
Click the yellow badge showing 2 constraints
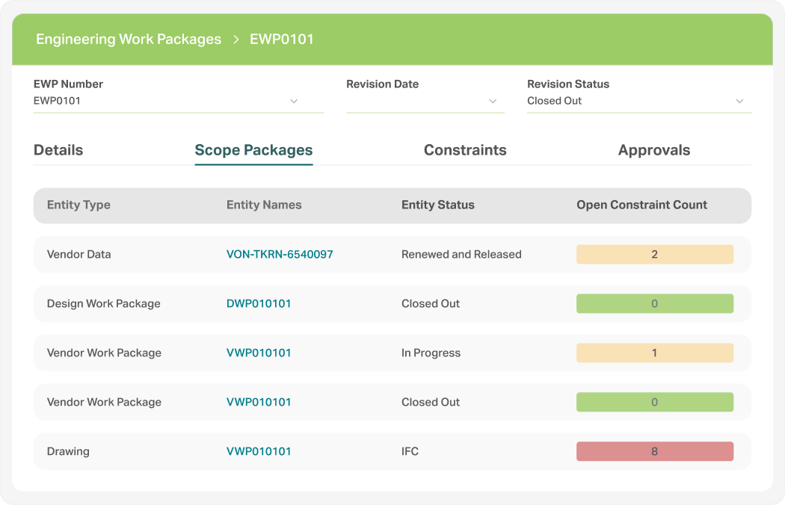point(654,254)
